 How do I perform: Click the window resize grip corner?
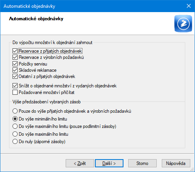[192, 169]
